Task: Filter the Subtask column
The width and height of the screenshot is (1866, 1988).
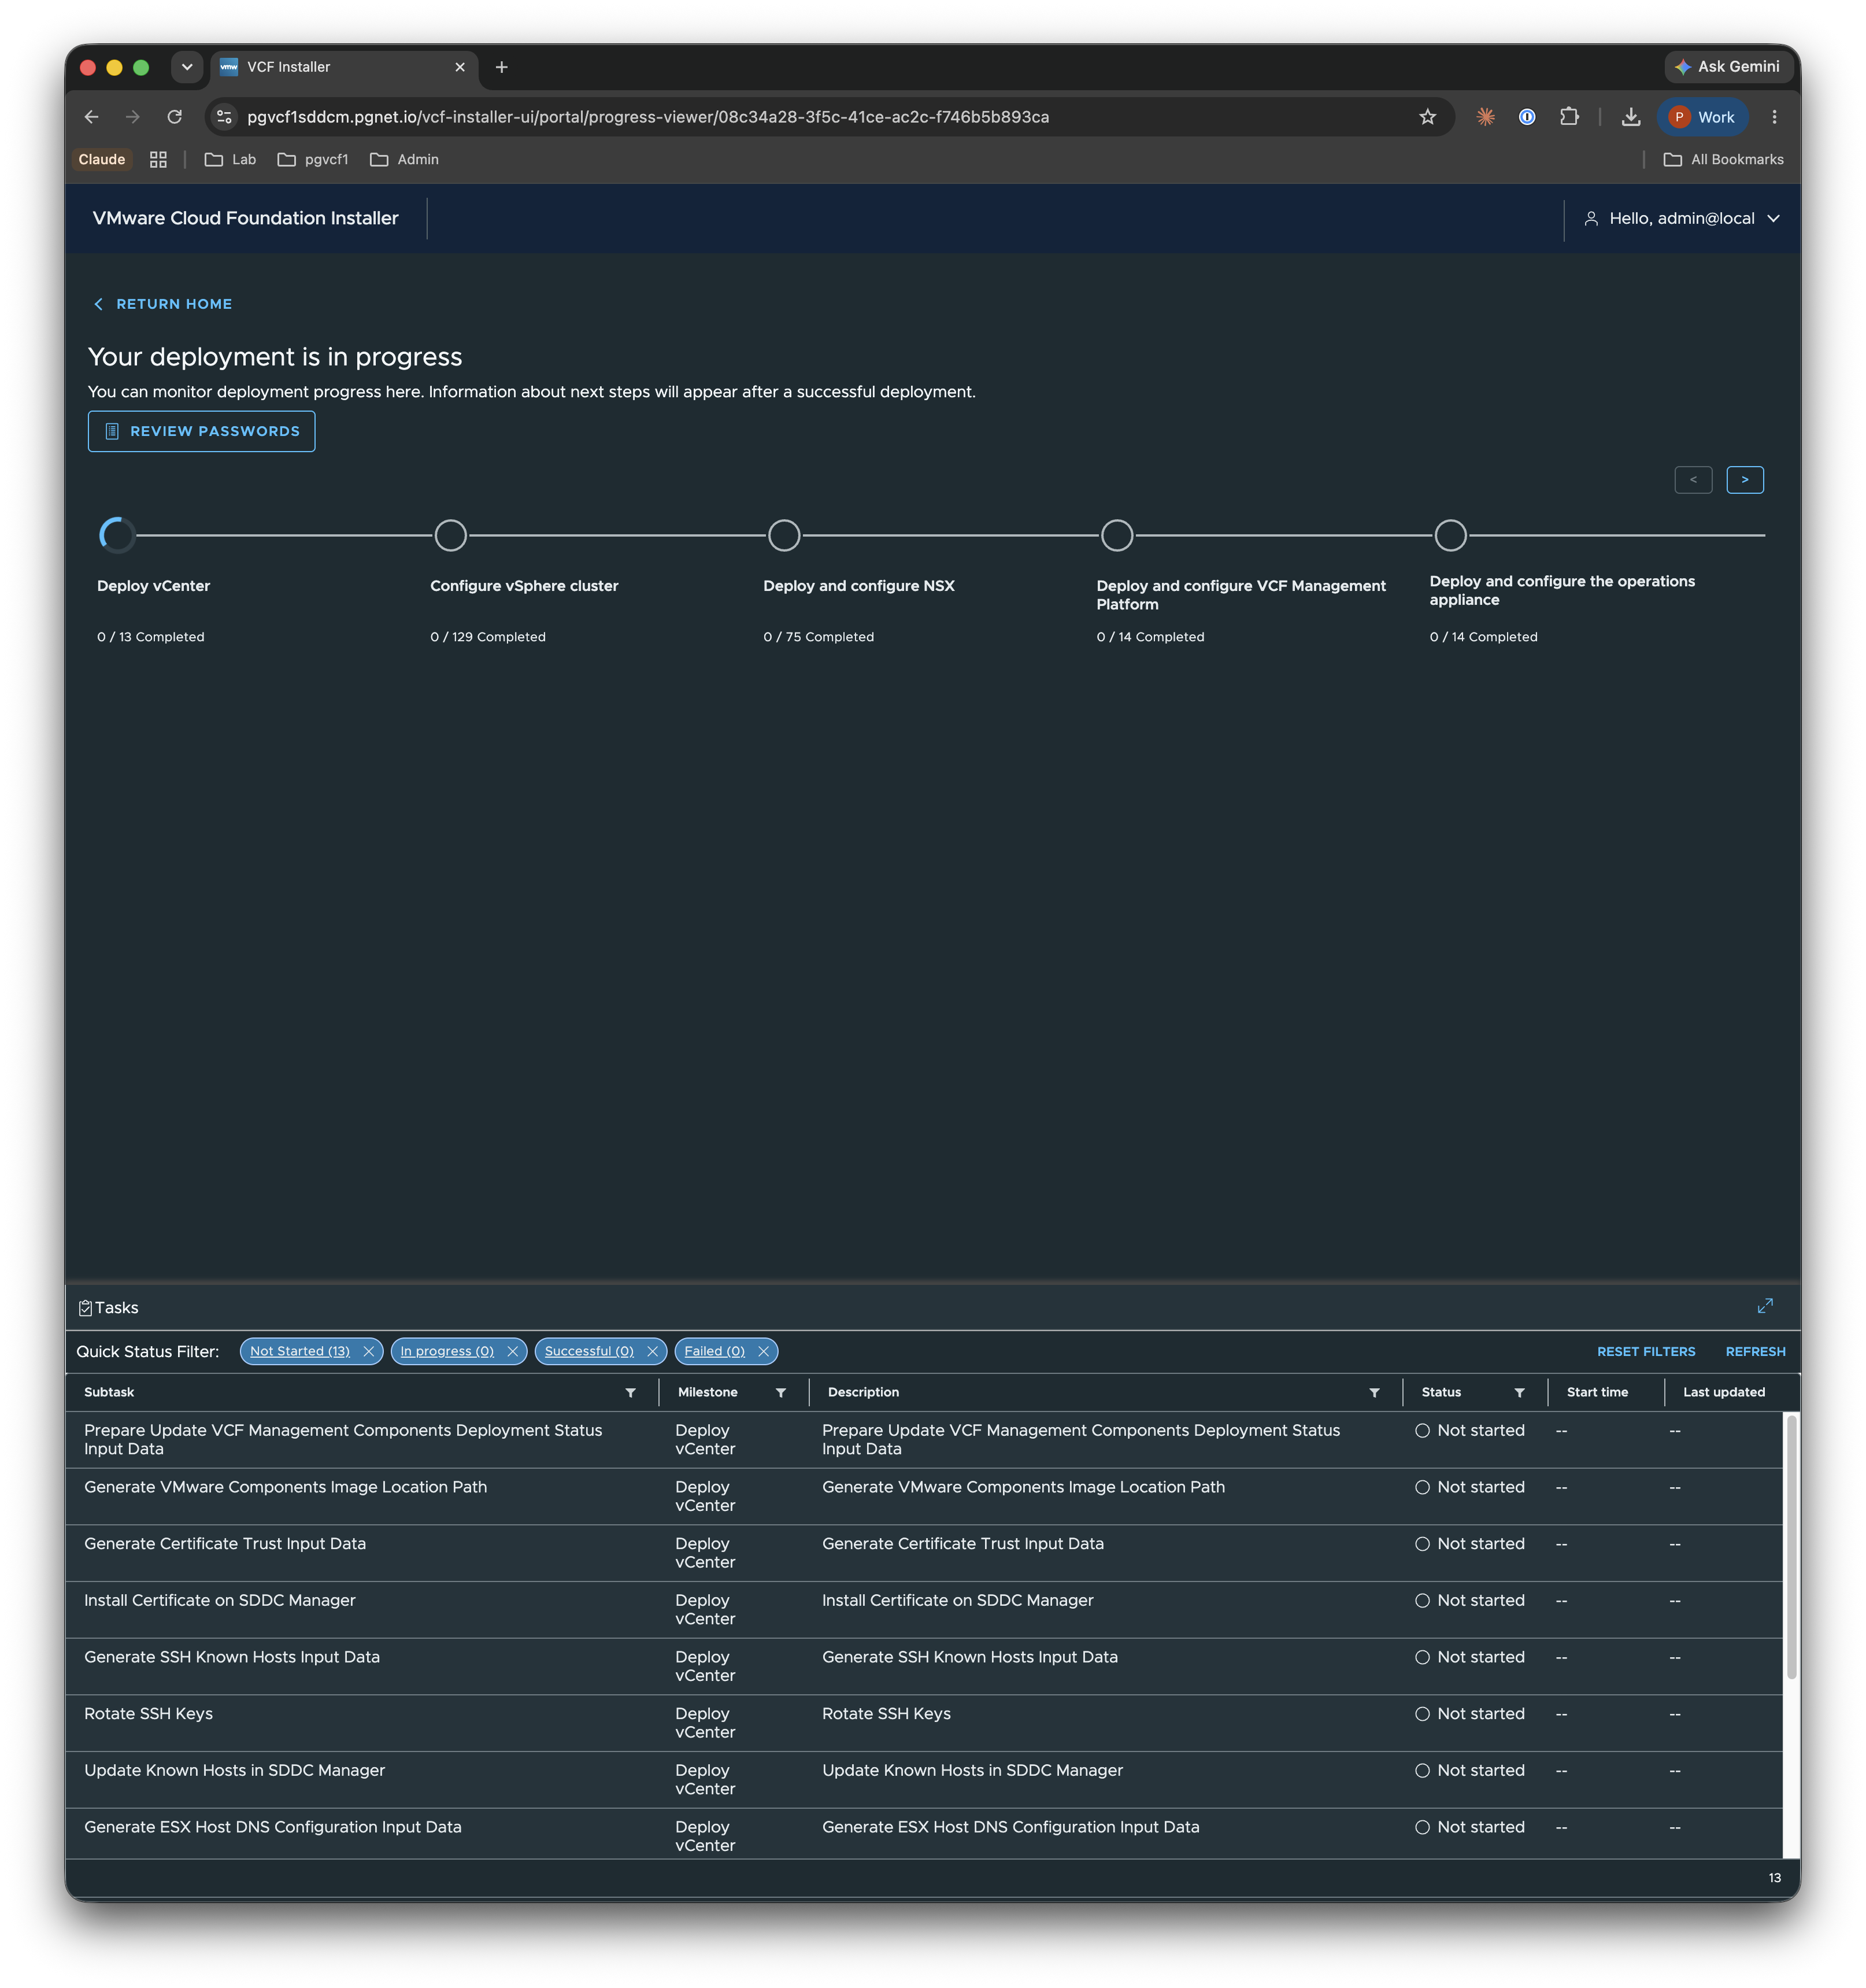Action: coord(631,1392)
